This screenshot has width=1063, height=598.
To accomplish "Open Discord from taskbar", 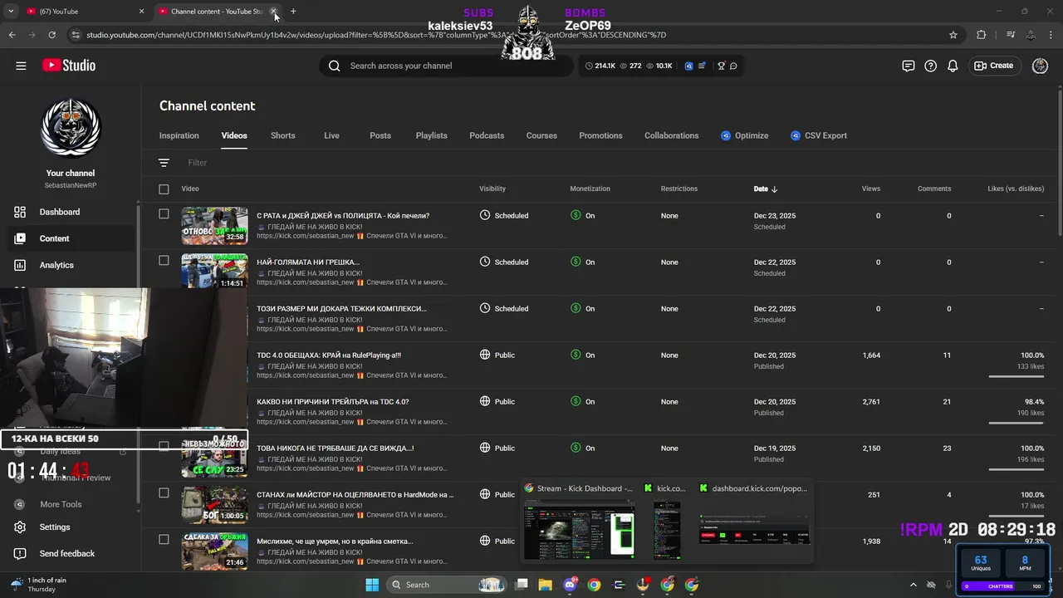I will coord(570,585).
